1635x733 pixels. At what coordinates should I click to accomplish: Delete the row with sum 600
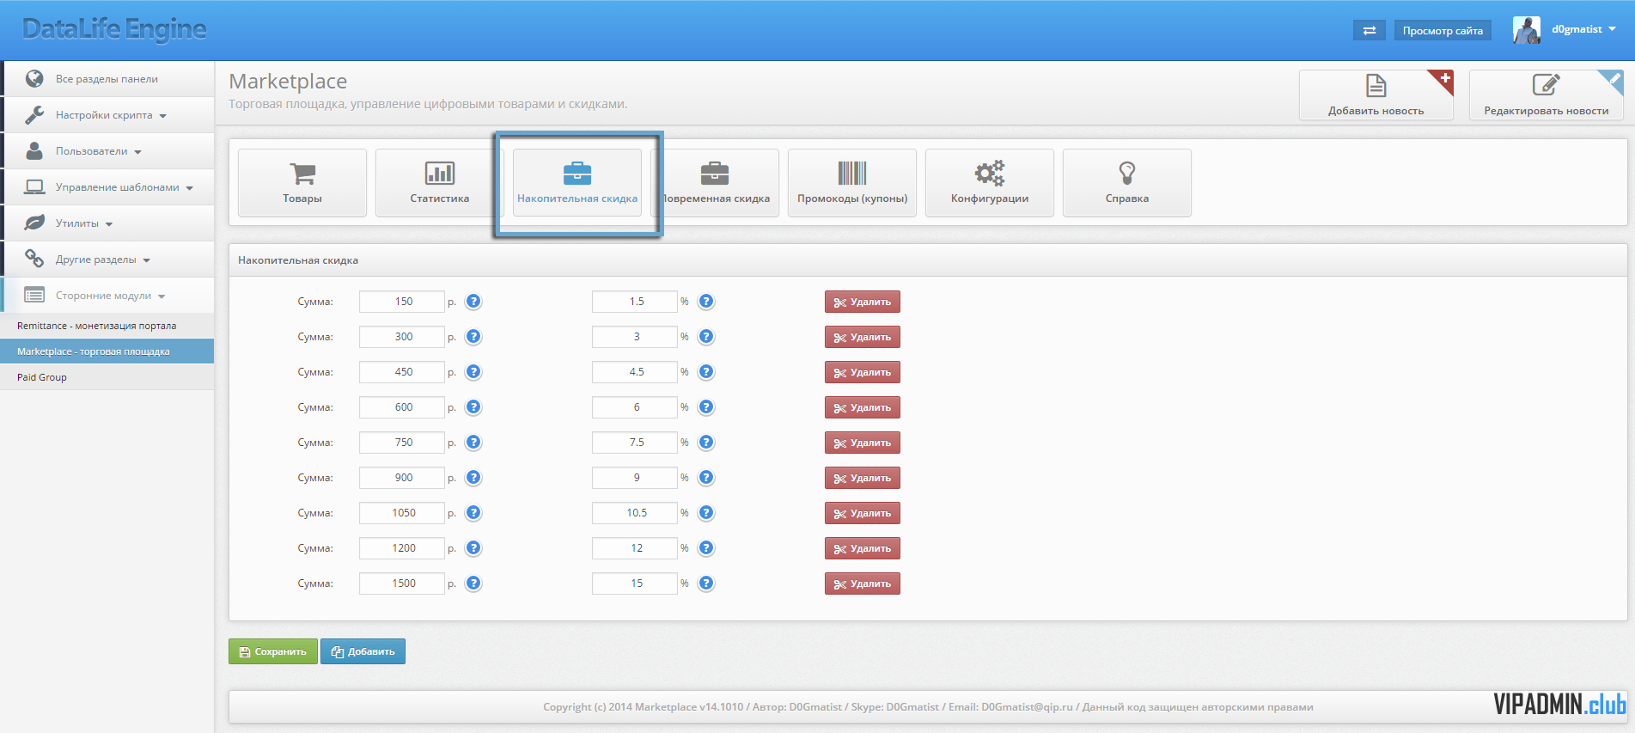(x=863, y=407)
